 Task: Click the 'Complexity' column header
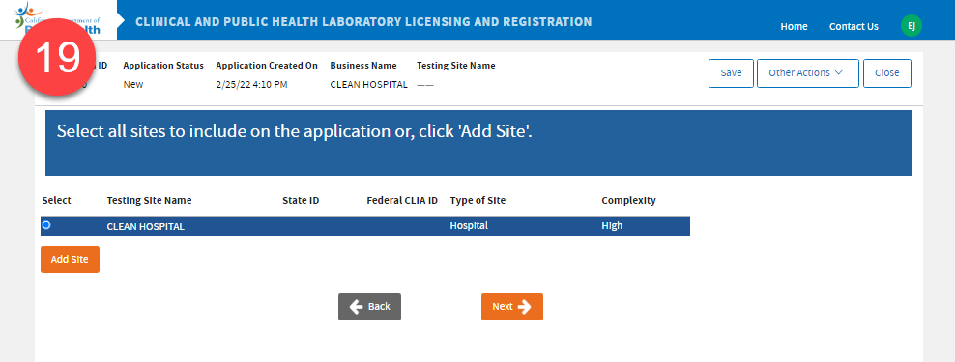click(628, 200)
